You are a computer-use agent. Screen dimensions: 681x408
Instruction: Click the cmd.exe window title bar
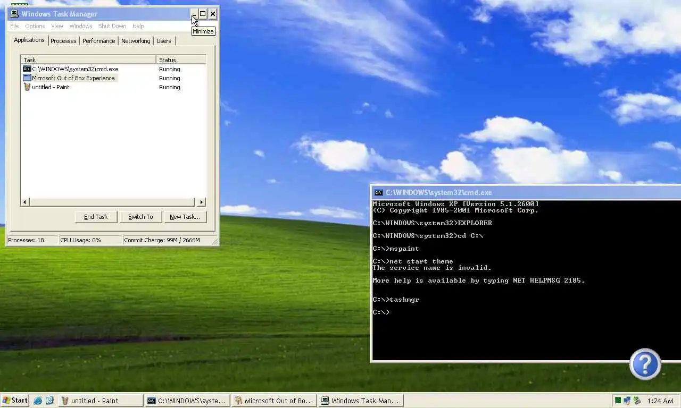526,192
